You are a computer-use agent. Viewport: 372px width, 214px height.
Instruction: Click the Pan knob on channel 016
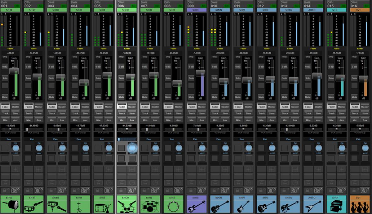click(x=365, y=148)
